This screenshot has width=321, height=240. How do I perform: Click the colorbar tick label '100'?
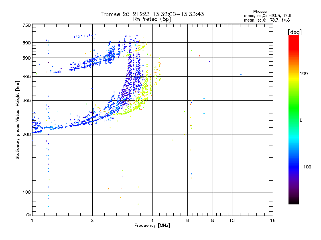point(304,74)
